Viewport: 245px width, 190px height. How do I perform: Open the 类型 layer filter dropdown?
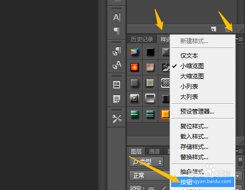(x=147, y=162)
